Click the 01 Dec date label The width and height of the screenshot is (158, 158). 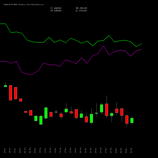(x=116, y=150)
